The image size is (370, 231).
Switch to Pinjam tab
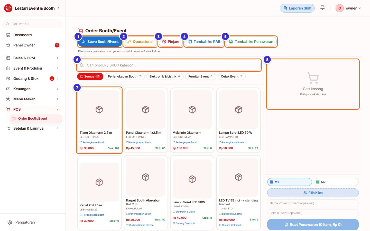(171, 42)
